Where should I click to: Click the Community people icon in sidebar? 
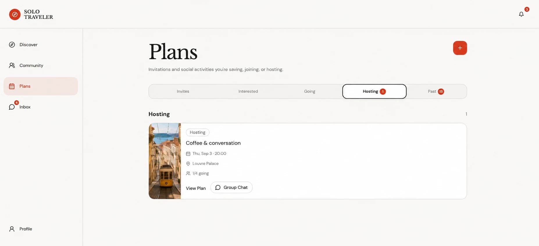coord(12,66)
